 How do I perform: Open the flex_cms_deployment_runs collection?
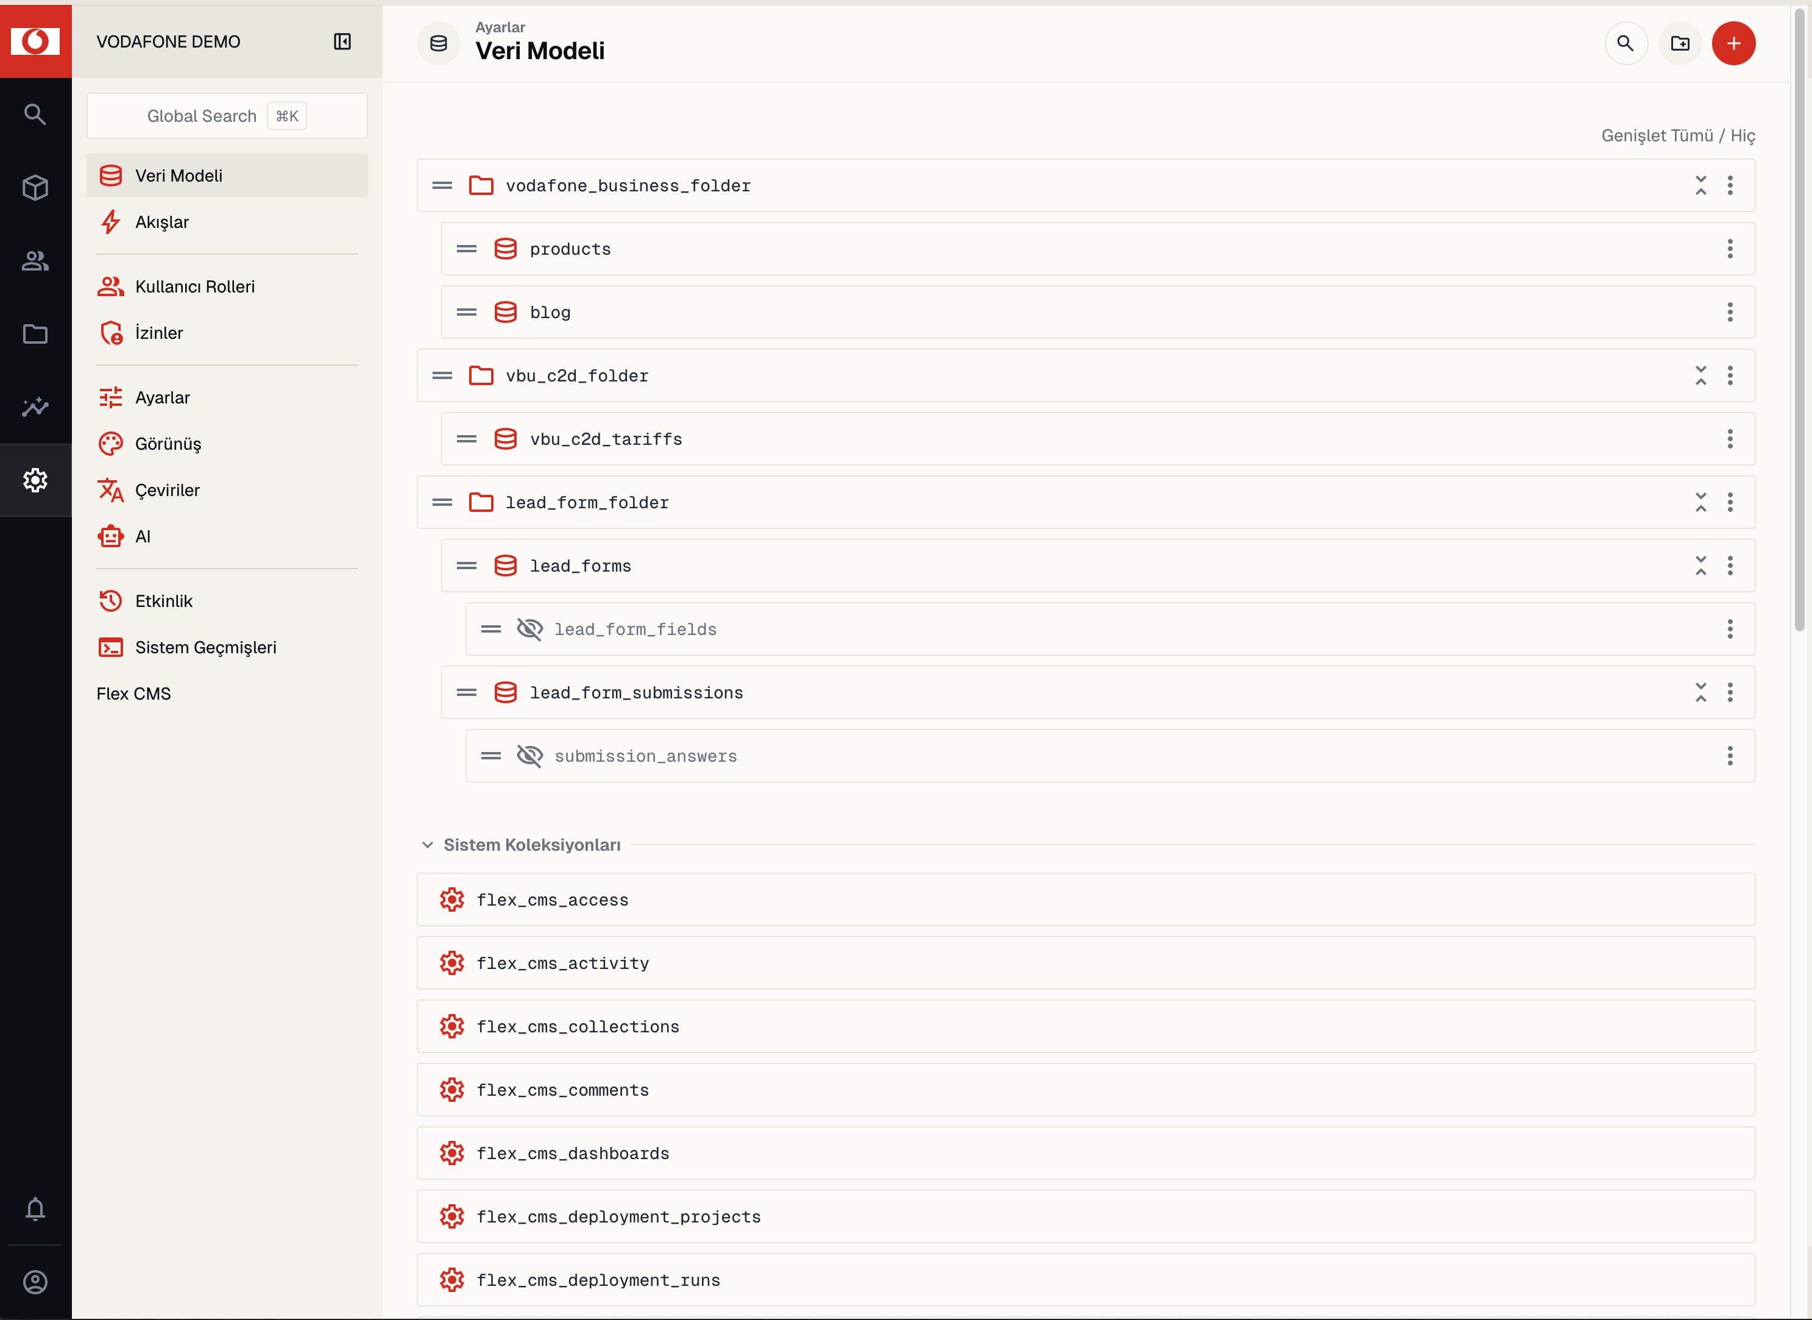coord(1086,1280)
